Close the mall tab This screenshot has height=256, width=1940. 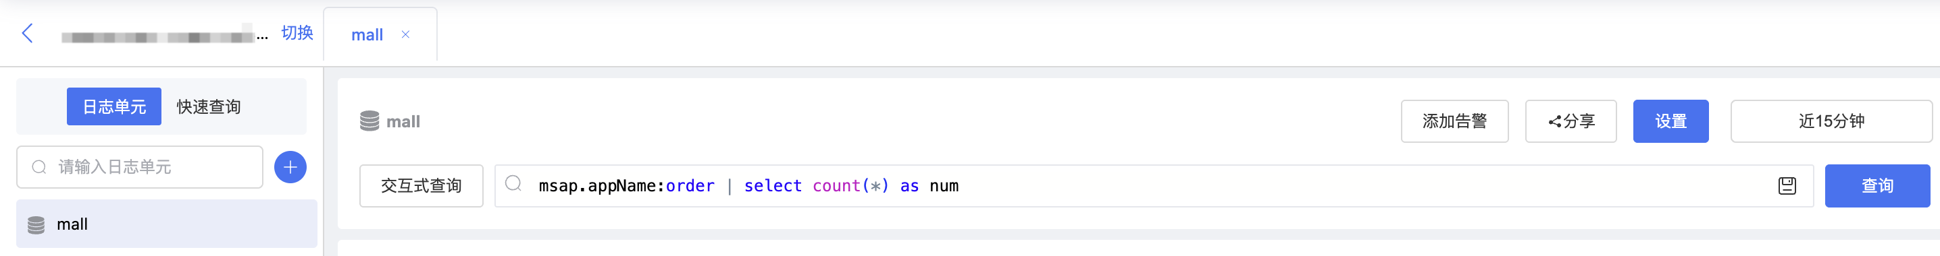coord(405,34)
